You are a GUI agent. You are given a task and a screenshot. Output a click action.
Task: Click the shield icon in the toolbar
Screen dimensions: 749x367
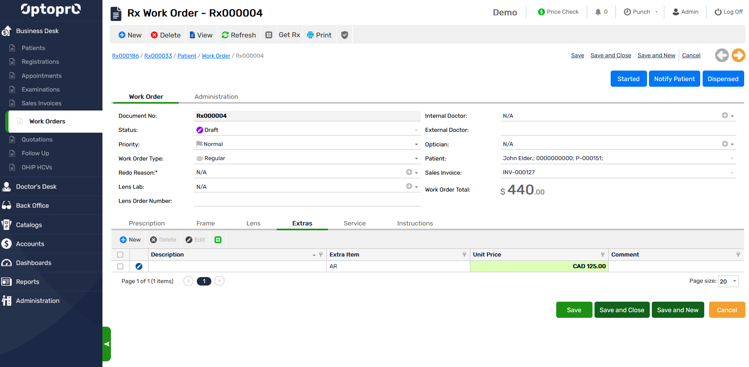pyautogui.click(x=344, y=35)
